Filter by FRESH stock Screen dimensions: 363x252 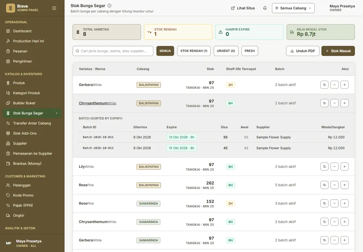pyautogui.click(x=250, y=51)
